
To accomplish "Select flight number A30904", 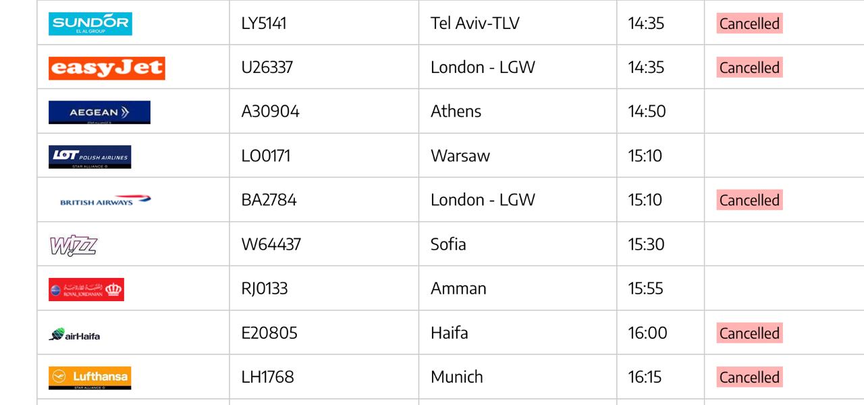I will click(270, 111).
